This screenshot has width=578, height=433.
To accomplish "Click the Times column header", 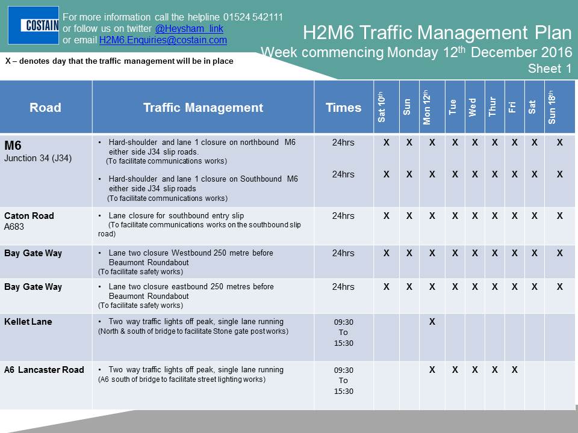I will (343, 107).
